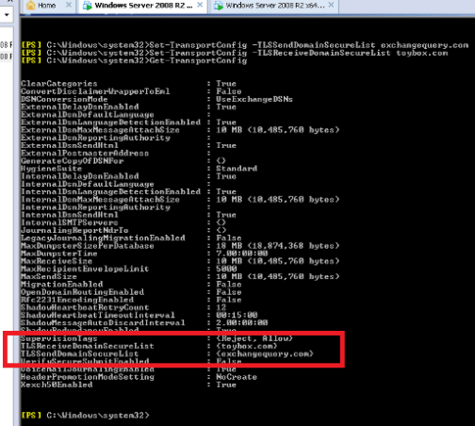Screen dimensions: 475x426
Task: Click the Xexch50Enabled property
Action: [57, 385]
